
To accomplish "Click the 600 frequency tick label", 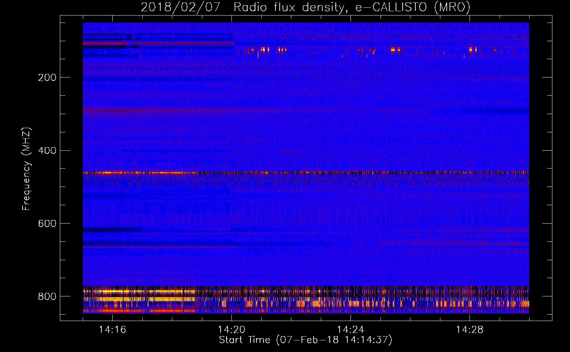I will (47, 224).
